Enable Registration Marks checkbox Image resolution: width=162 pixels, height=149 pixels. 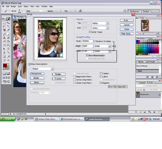[x=75, y=77]
